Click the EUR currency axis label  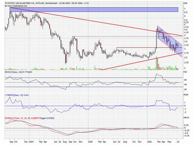click(x=186, y=3)
